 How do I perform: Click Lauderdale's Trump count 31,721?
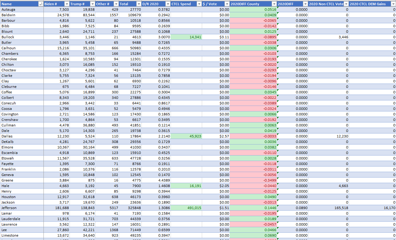click(x=82, y=219)
